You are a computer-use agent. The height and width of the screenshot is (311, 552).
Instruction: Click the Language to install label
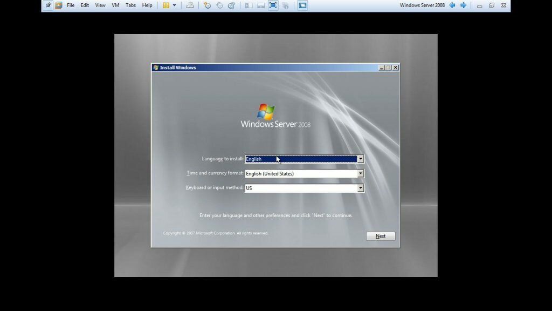tap(223, 159)
